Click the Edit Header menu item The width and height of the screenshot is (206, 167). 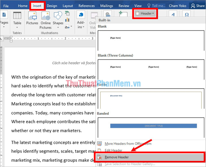pos(151,150)
